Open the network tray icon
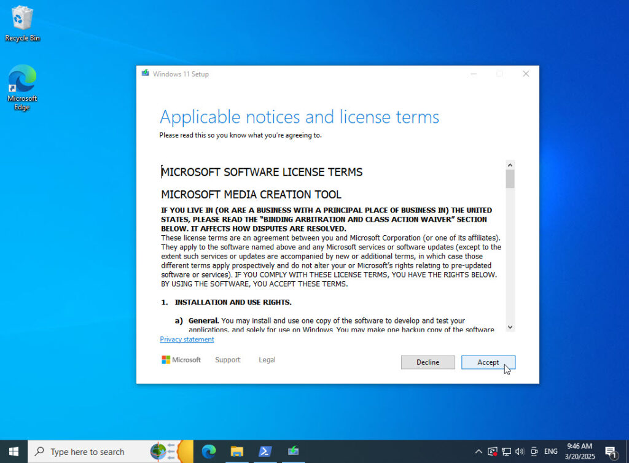The width and height of the screenshot is (629, 463). click(506, 451)
